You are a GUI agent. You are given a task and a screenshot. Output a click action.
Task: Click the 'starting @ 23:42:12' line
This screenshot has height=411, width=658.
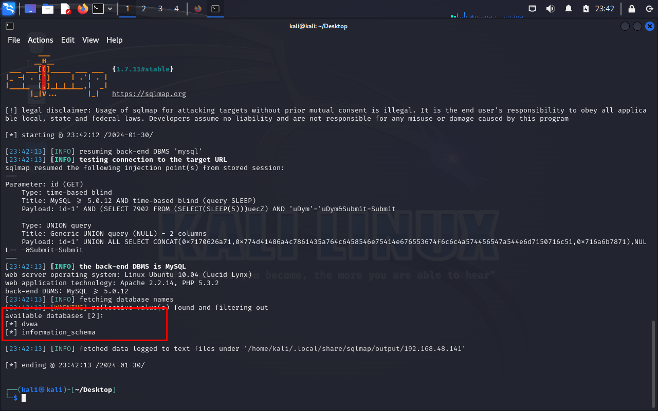pyautogui.click(x=79, y=135)
